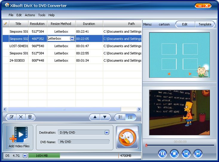Open the Help menu
This screenshot has width=219, height=162.
coord(51,15)
